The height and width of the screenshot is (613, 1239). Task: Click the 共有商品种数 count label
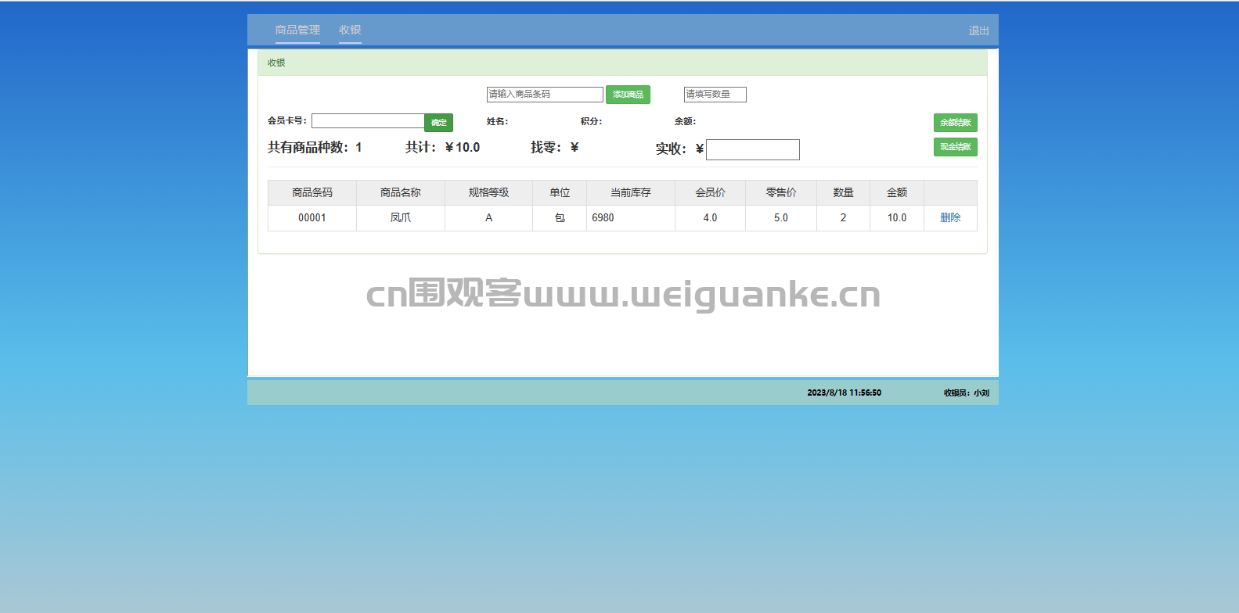315,147
